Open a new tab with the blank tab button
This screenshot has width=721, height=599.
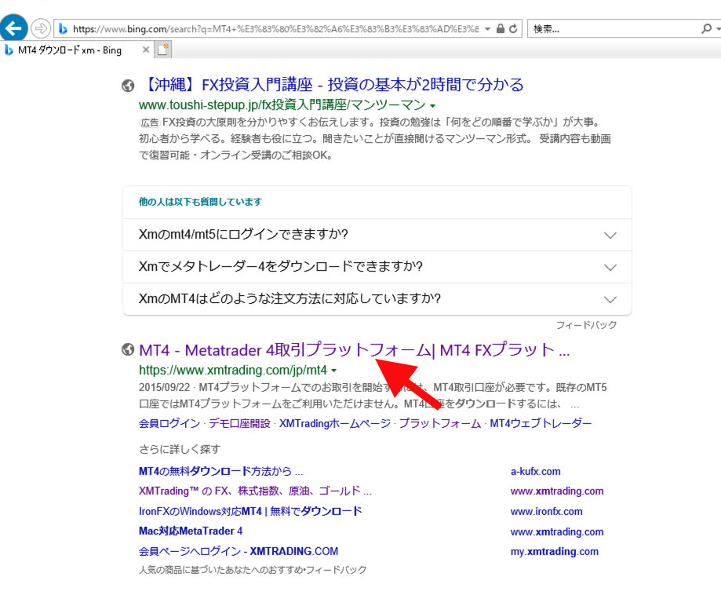(163, 50)
